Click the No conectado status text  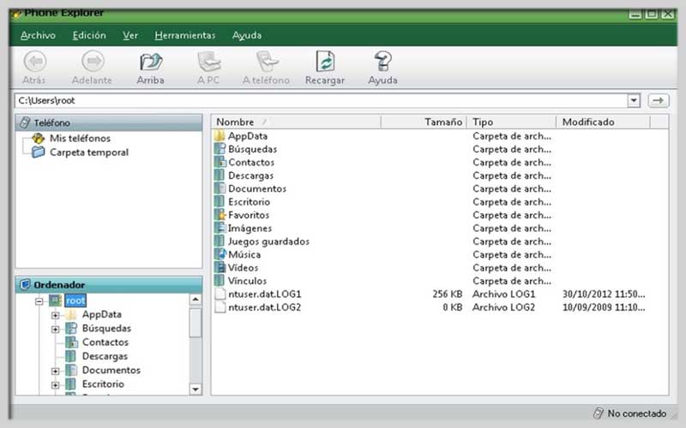coord(636,413)
